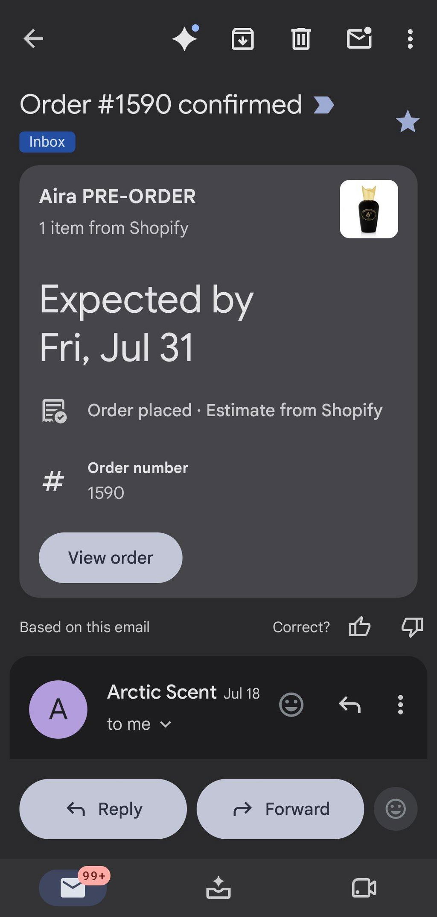437x917 pixels.
Task: Mark email as unread
Action: click(x=359, y=38)
